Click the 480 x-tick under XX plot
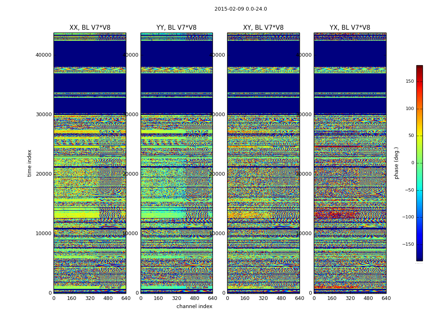429x326 pixels. coord(108,298)
